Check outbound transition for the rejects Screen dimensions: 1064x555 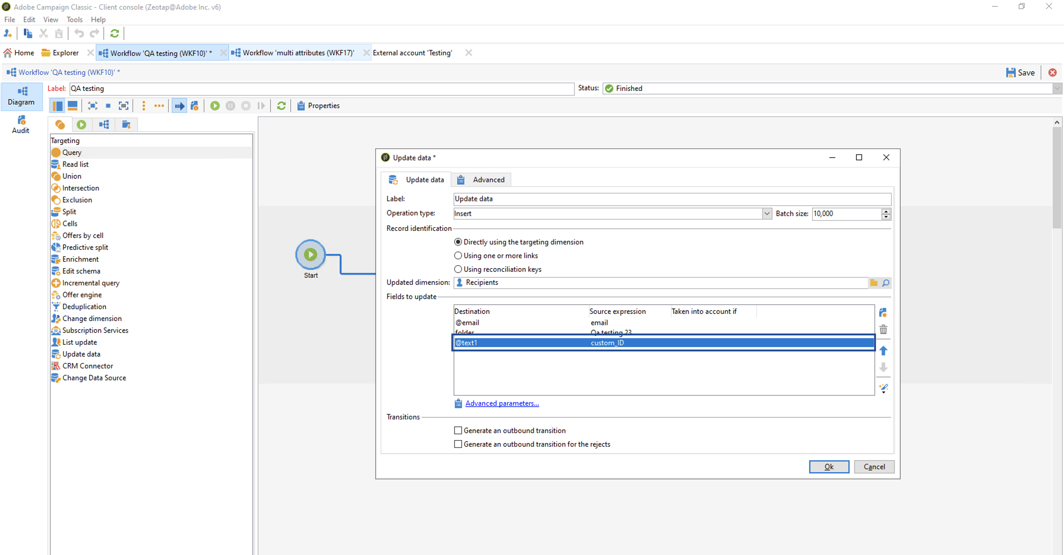[x=458, y=444]
